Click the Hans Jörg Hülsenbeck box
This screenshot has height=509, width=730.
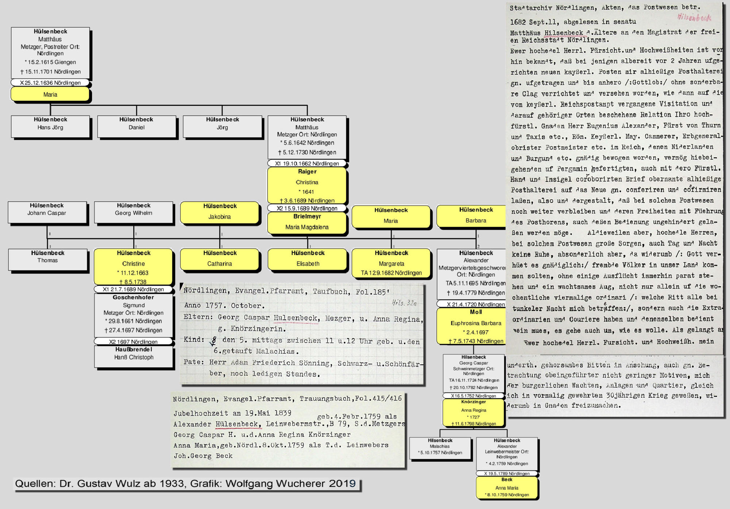tap(50, 126)
